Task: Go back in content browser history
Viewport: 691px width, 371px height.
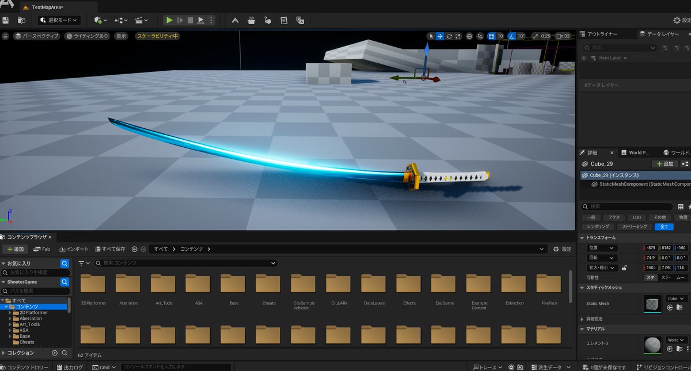Action: pos(135,249)
